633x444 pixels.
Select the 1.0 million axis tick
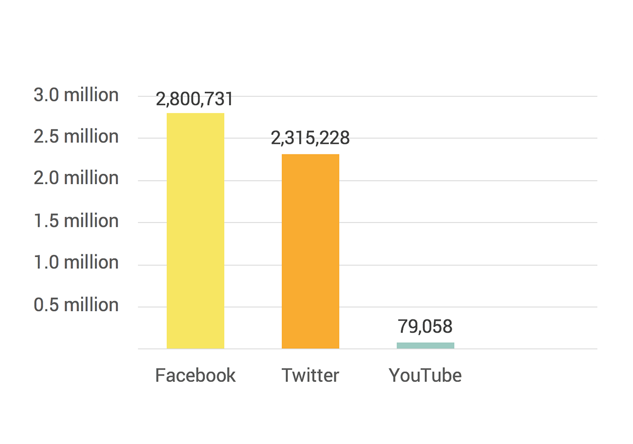(77, 262)
